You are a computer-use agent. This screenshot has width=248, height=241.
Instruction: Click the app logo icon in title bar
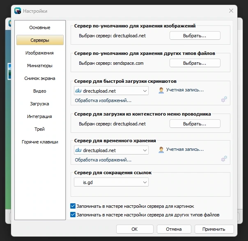point(18,11)
